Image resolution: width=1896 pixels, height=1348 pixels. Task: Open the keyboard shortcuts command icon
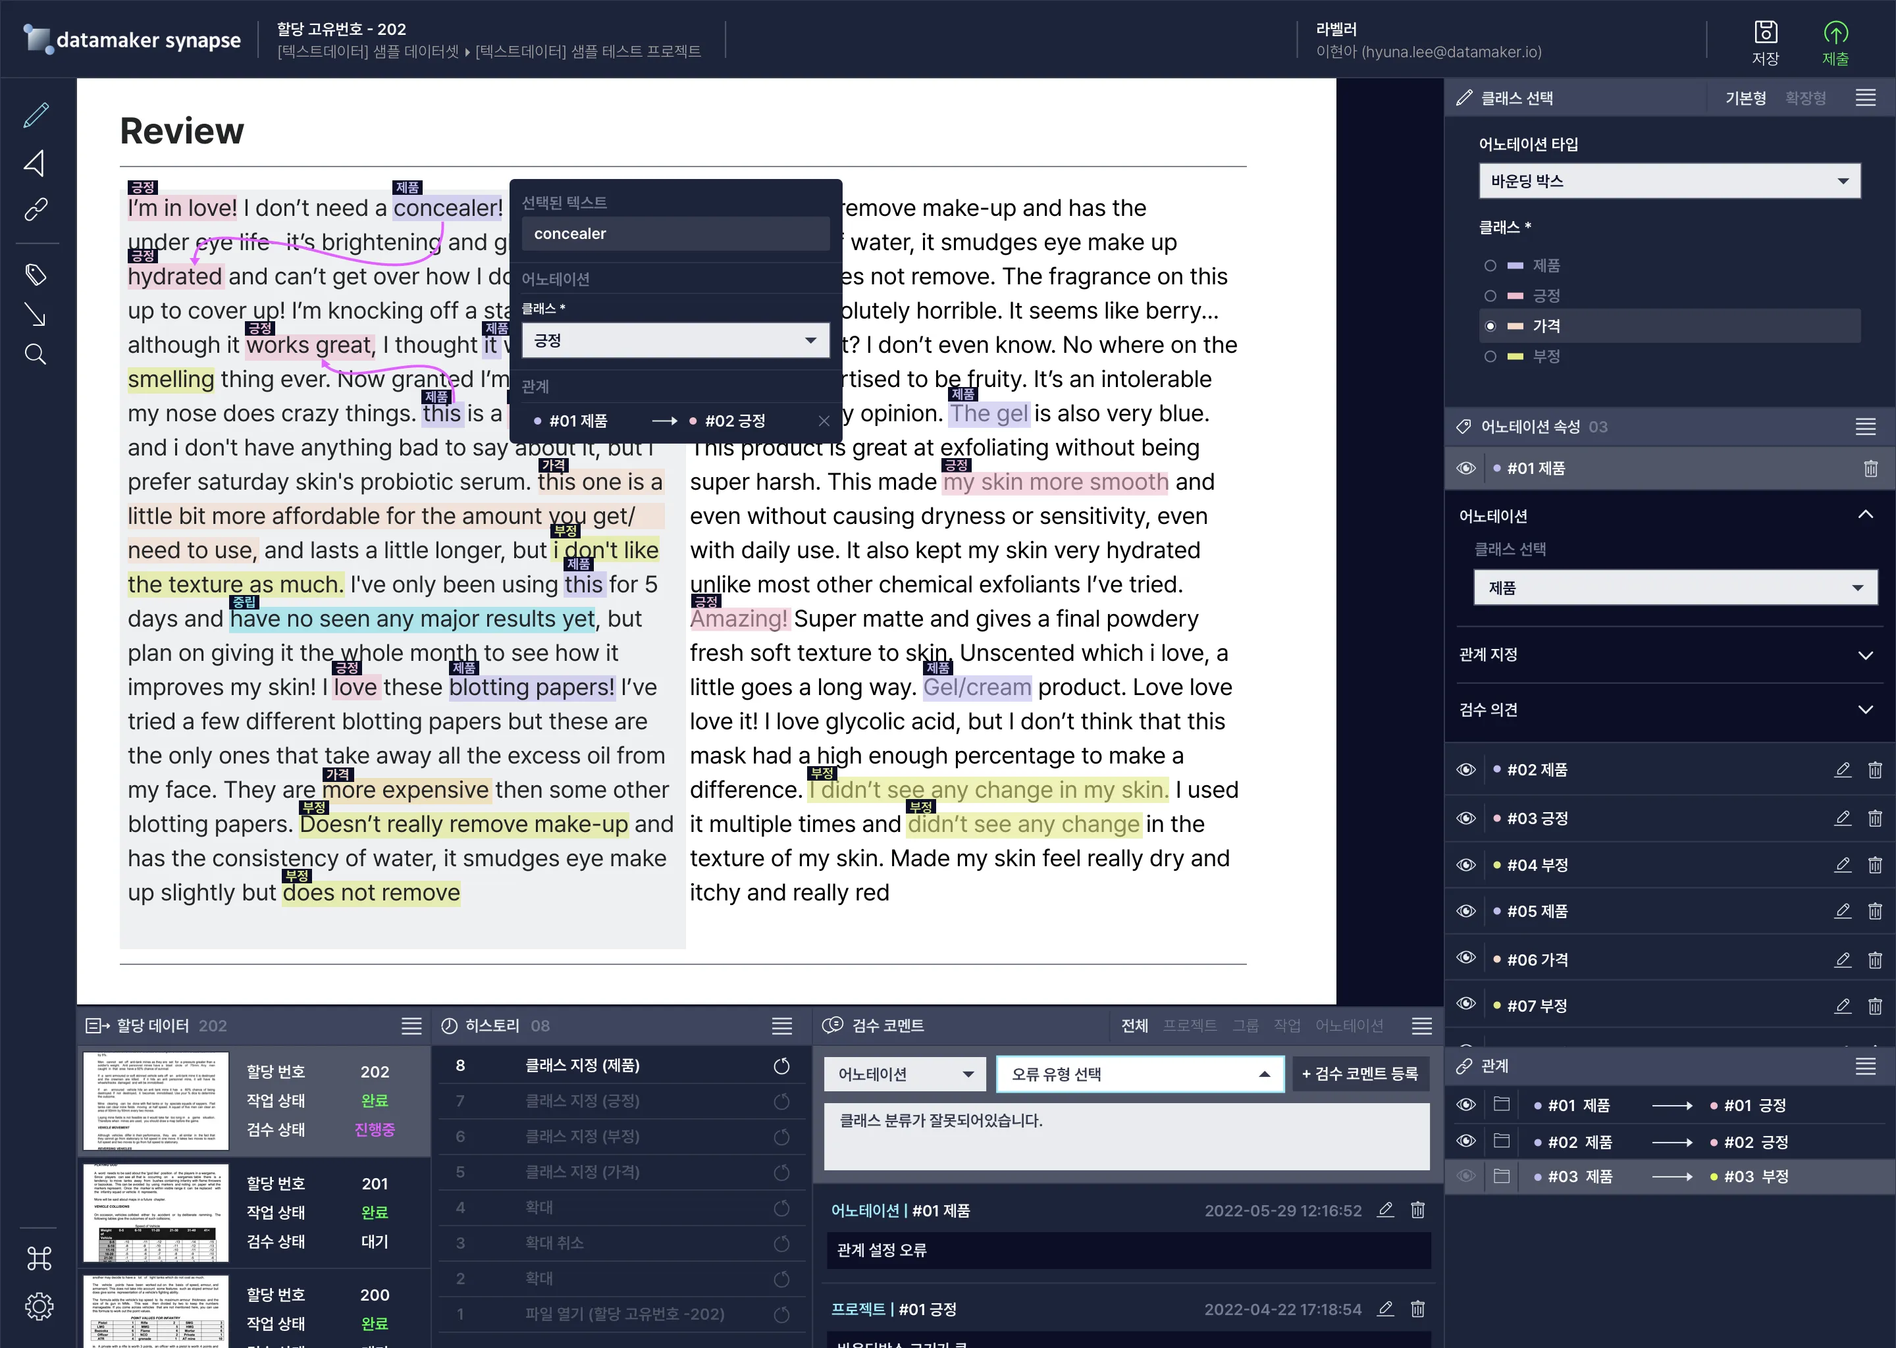(39, 1258)
